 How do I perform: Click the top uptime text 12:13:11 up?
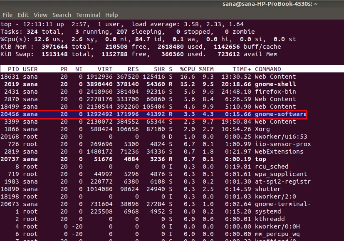point(43,24)
